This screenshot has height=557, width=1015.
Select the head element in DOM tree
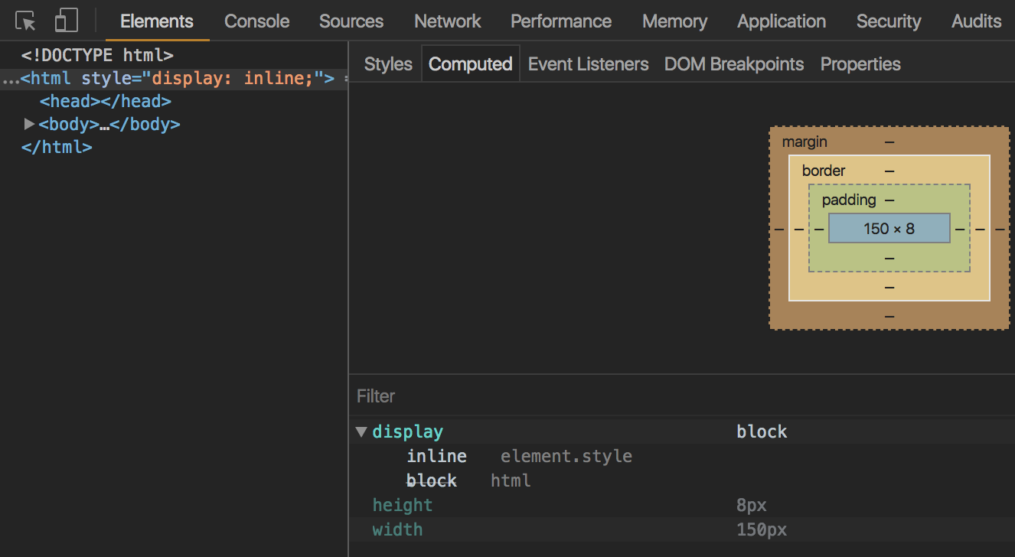tap(105, 101)
